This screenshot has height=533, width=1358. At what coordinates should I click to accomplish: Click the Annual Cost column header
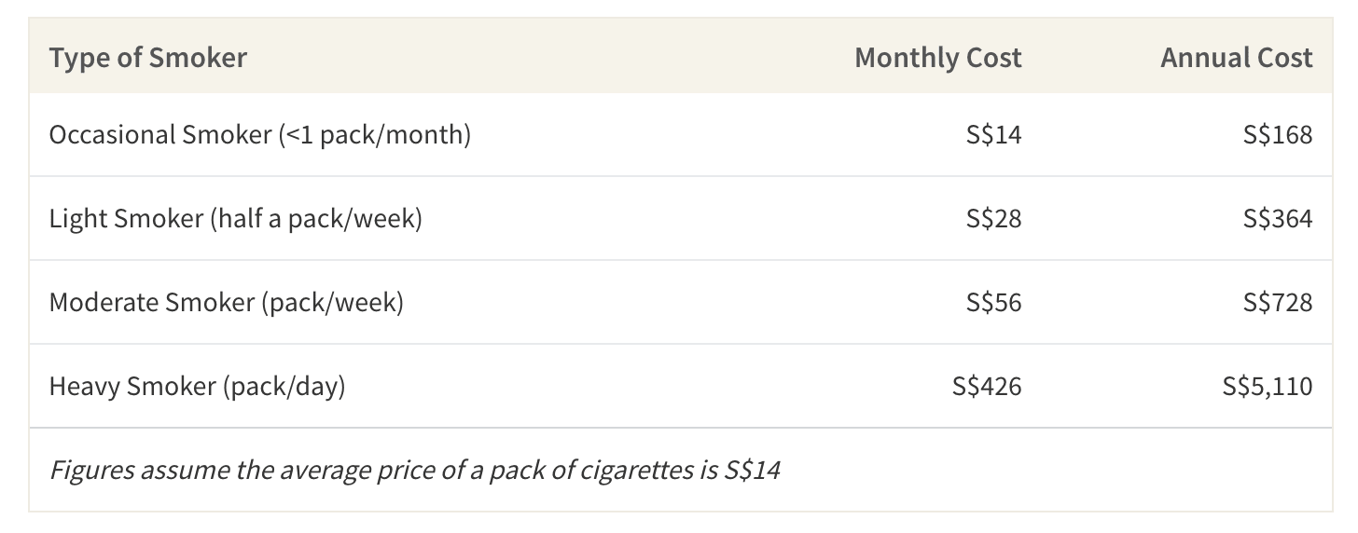pyautogui.click(x=1237, y=58)
